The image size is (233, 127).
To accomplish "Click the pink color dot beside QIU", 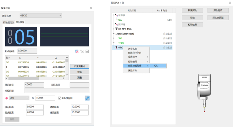I will pyautogui.click(x=6, y=98).
